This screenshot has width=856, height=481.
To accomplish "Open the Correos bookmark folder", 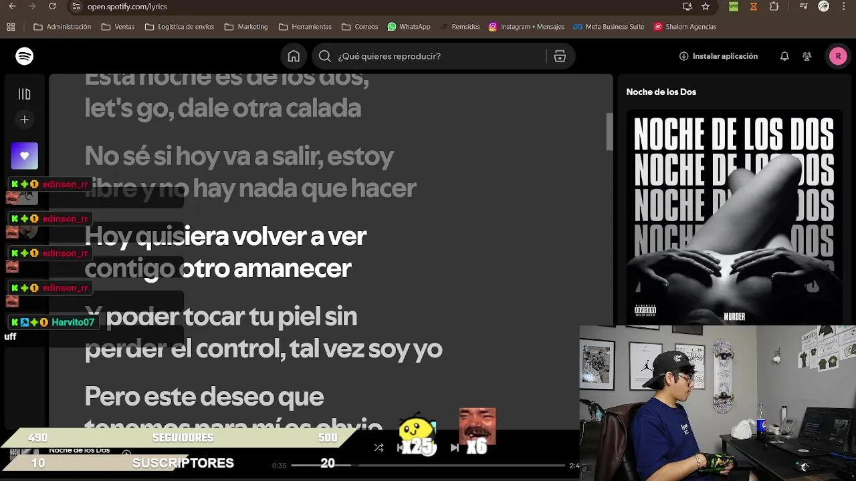I will click(360, 27).
